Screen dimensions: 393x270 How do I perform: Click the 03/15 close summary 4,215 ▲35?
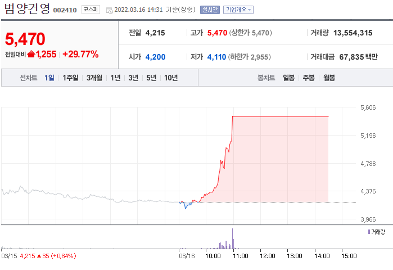[48, 256]
